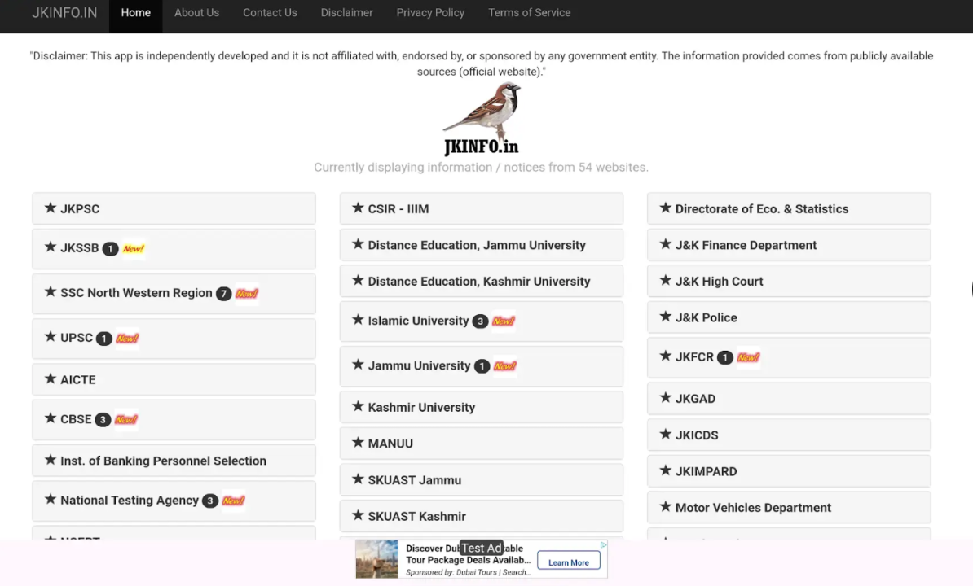Click the New badge next to UPSC
Screen dimensions: 973x586
127,339
